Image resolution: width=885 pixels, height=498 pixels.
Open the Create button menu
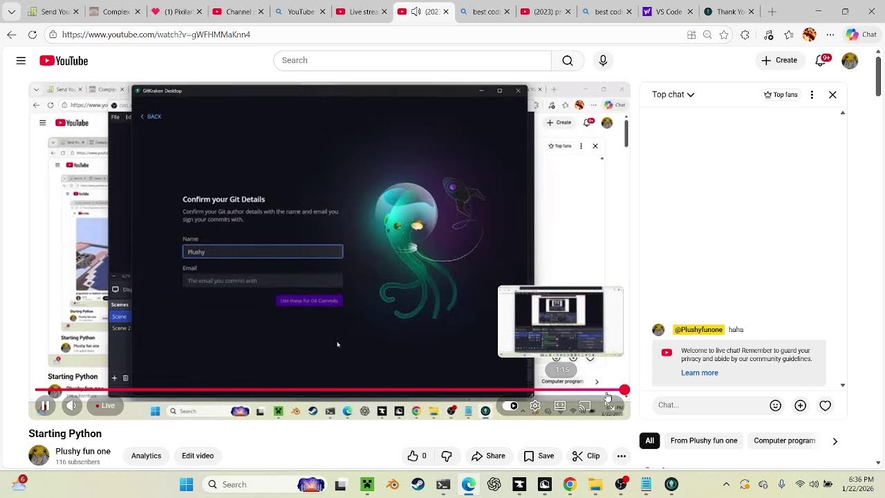point(779,60)
